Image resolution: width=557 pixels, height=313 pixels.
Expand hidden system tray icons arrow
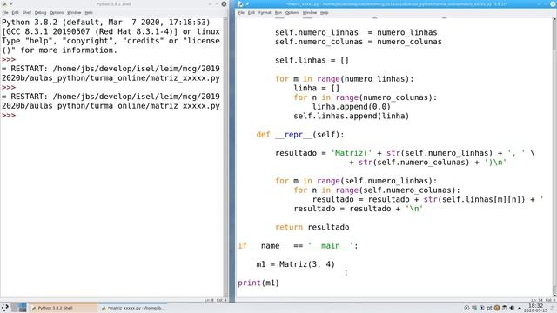pos(520,308)
